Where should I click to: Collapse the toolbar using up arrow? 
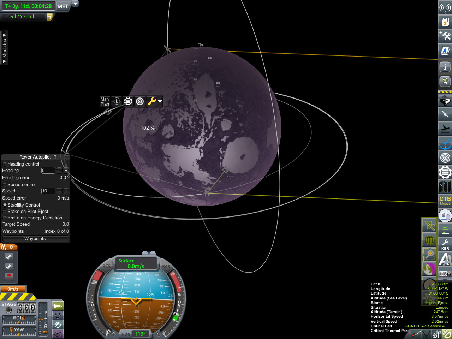445,96
